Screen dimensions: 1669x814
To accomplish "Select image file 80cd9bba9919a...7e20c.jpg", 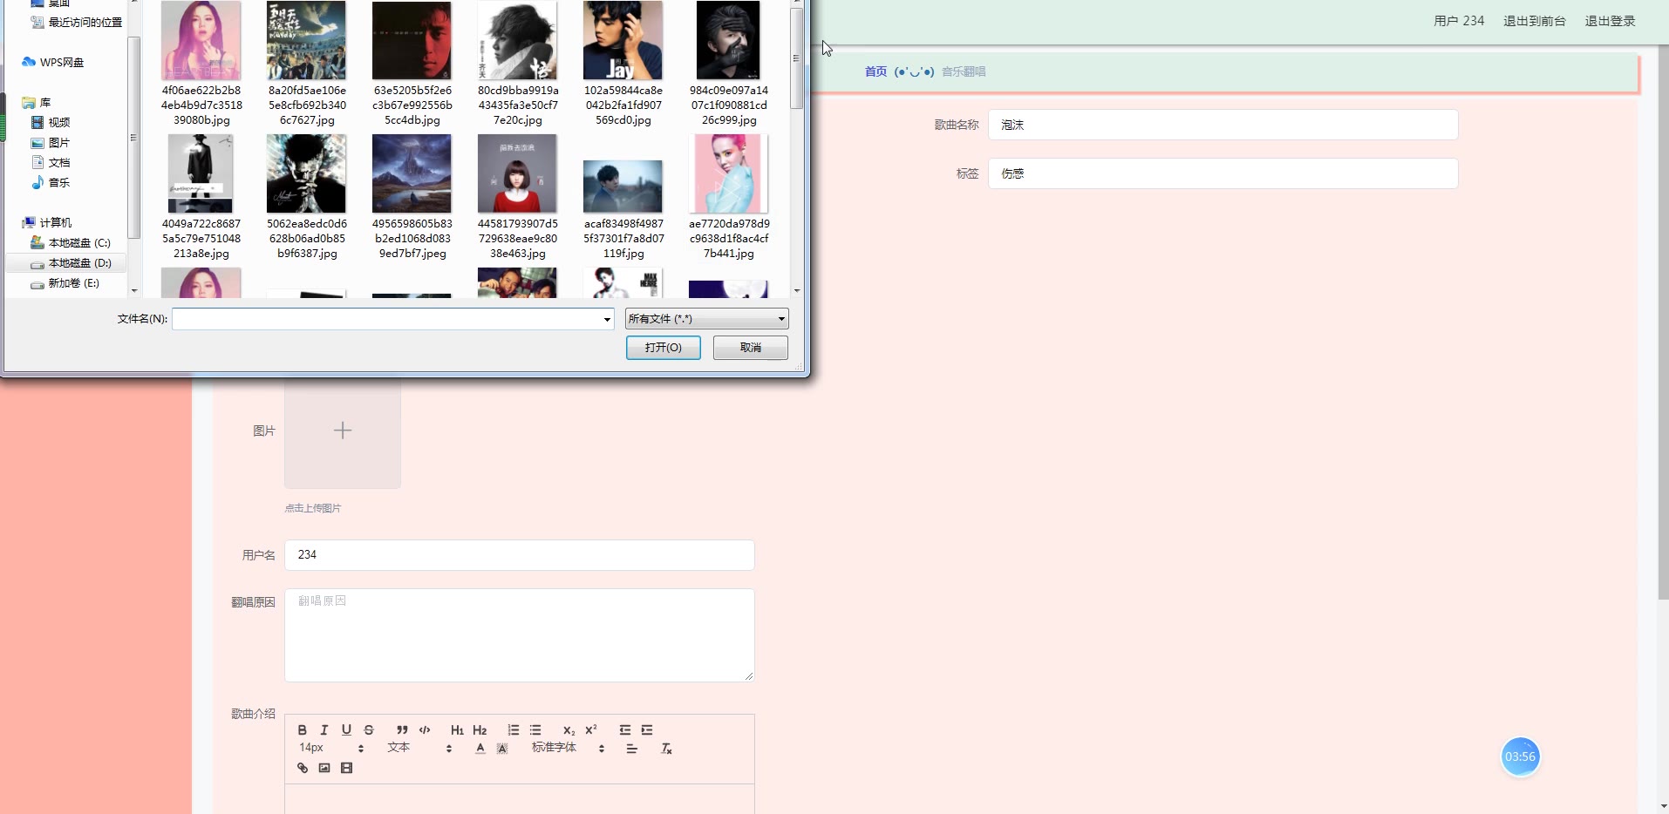I will pyautogui.click(x=518, y=64).
